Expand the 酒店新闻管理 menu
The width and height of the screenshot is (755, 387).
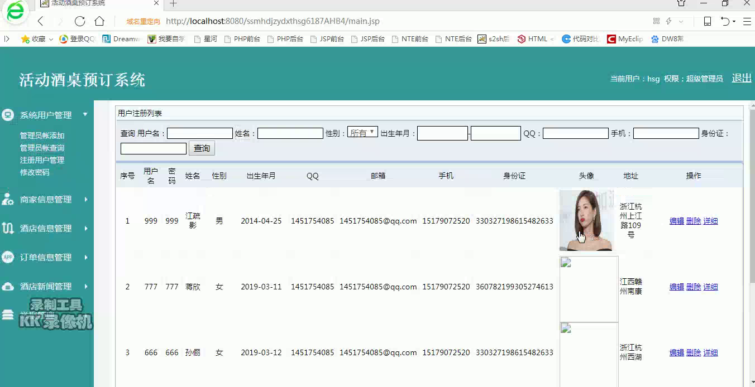click(x=46, y=286)
